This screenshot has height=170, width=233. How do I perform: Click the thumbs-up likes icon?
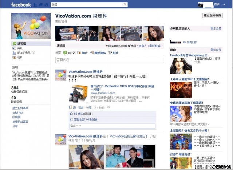tap(71, 114)
